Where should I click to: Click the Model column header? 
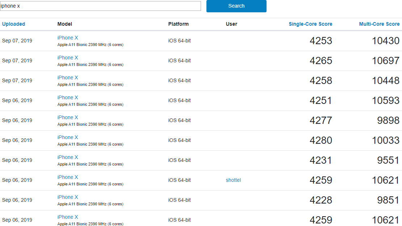(65, 24)
